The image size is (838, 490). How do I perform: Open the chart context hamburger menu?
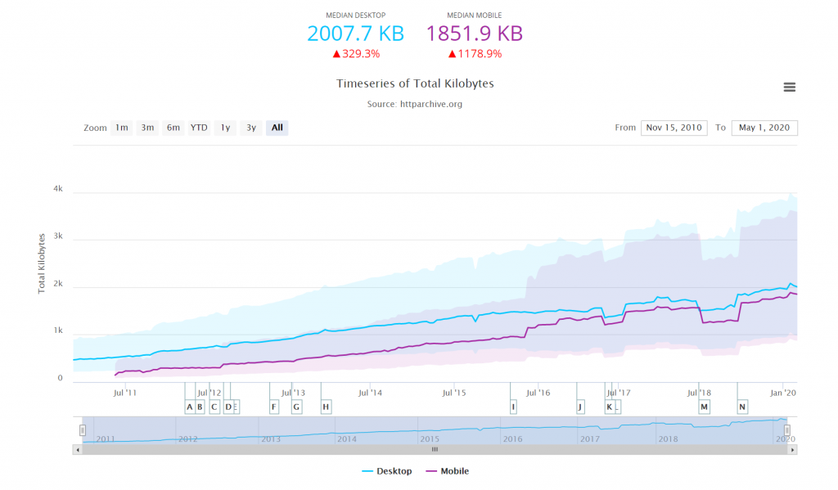pyautogui.click(x=790, y=87)
